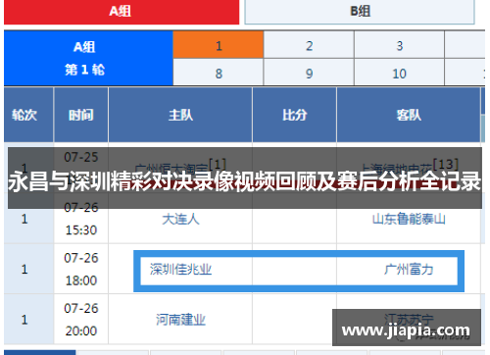Image resolution: width=490 pixels, height=355 pixels.
Task: Open the 大连人 team link
Action: (180, 219)
